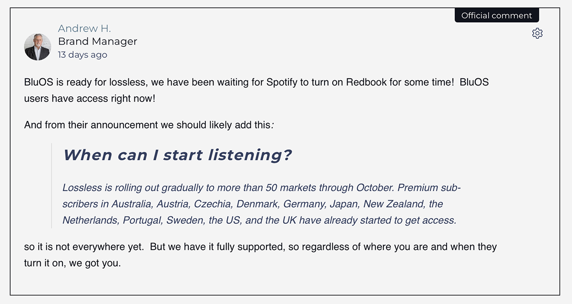
Task: Click the When can I start listening heading
Action: coord(177,155)
